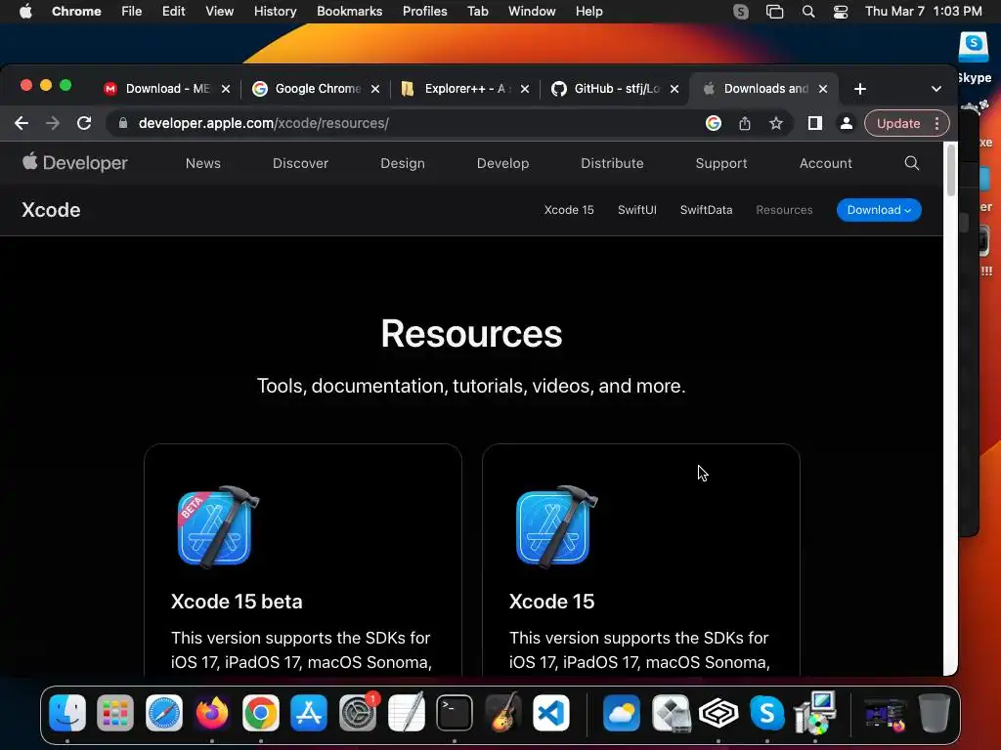The width and height of the screenshot is (1001, 750).
Task: Close the Downloads and Resources tab
Action: [823, 89]
